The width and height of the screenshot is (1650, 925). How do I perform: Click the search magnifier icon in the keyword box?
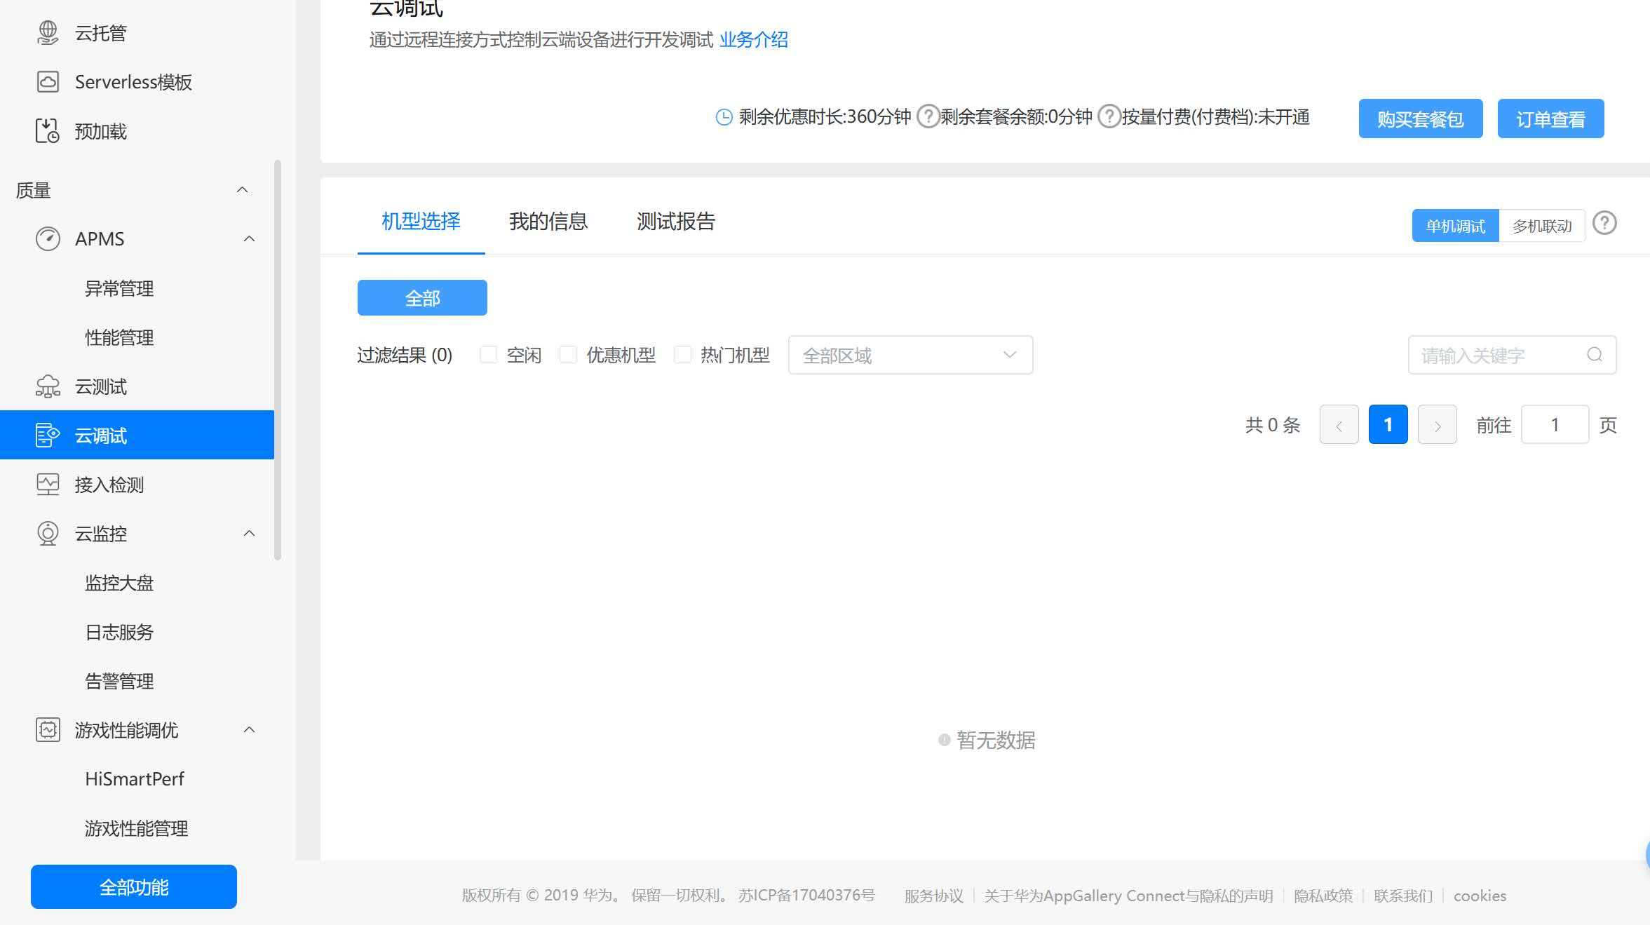(1595, 355)
